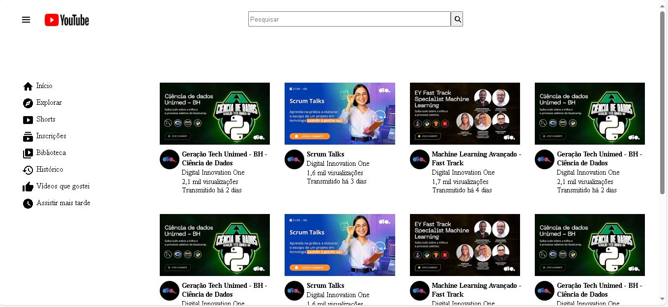Open bottom-row Machine Learning Avançado - Fast Track title
The image size is (668, 307).
477,290
